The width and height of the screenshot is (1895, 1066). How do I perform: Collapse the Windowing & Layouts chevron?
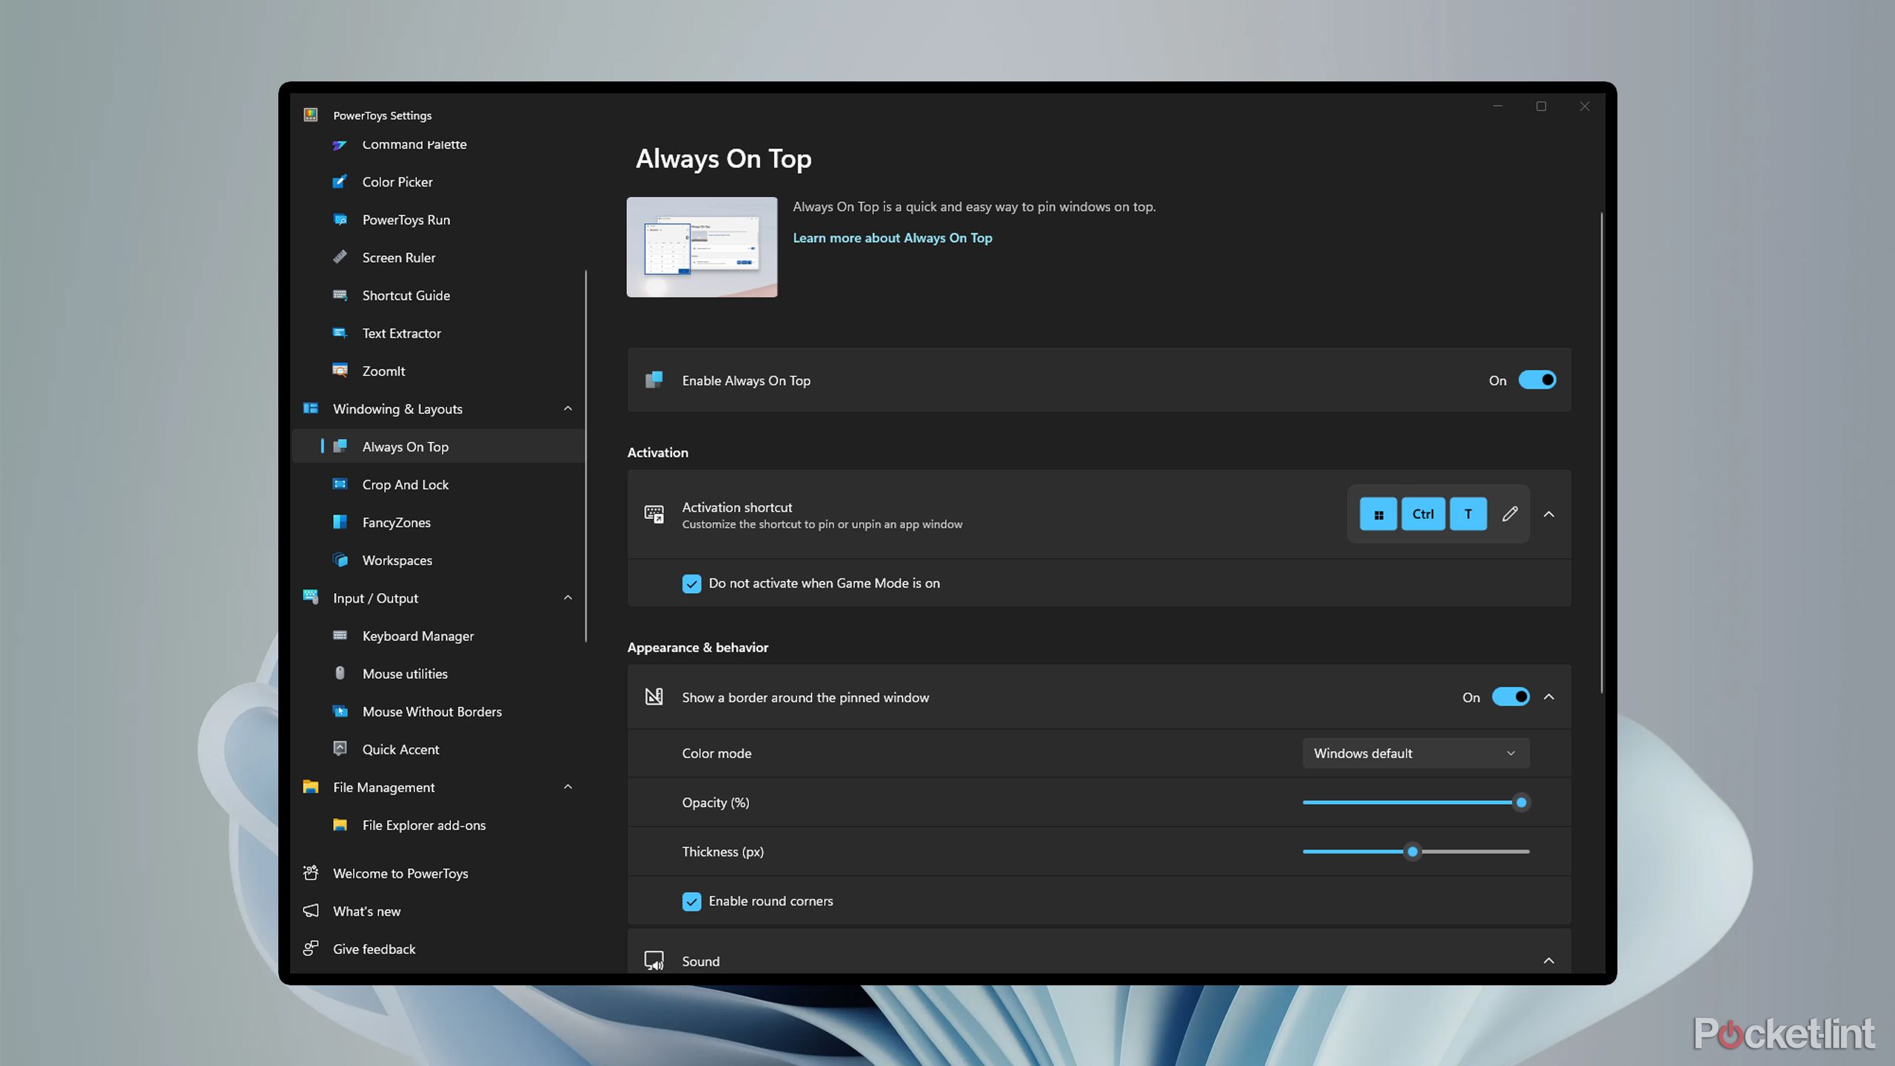[568, 409]
